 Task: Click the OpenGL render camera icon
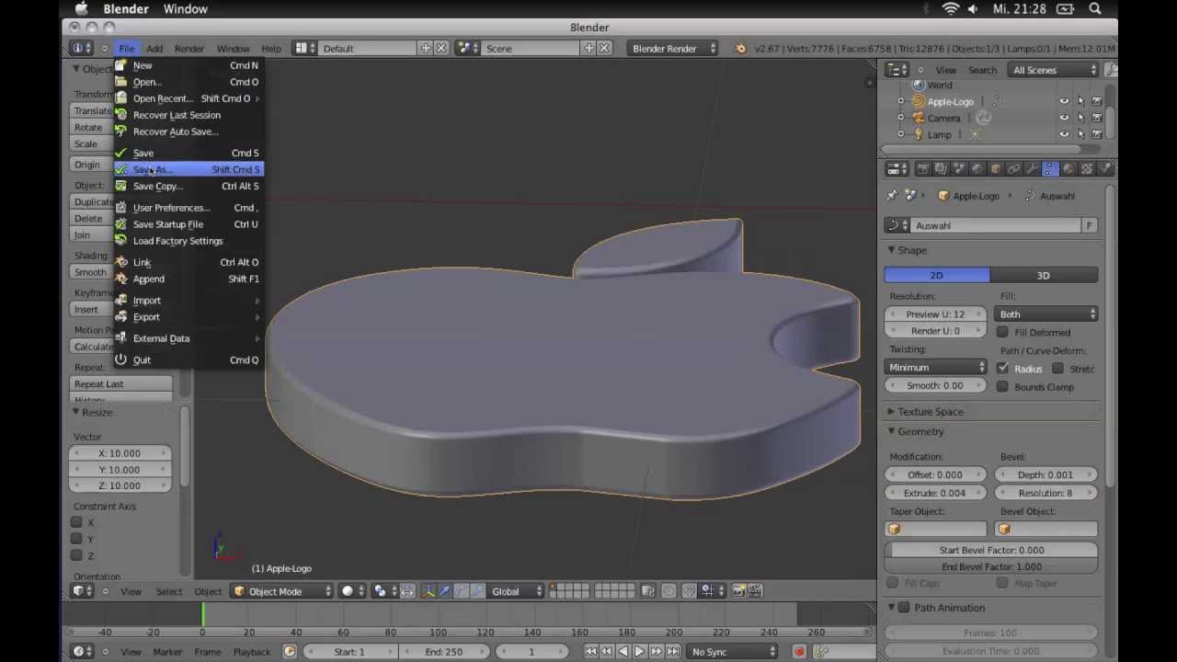pos(738,591)
